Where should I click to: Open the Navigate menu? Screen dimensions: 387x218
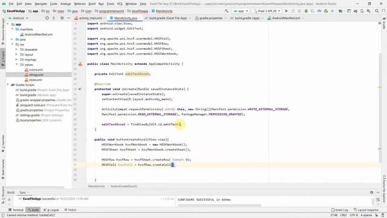[x=41, y=4]
